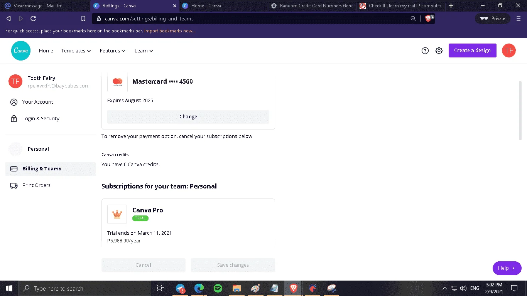Open a new browser tab

point(451,6)
